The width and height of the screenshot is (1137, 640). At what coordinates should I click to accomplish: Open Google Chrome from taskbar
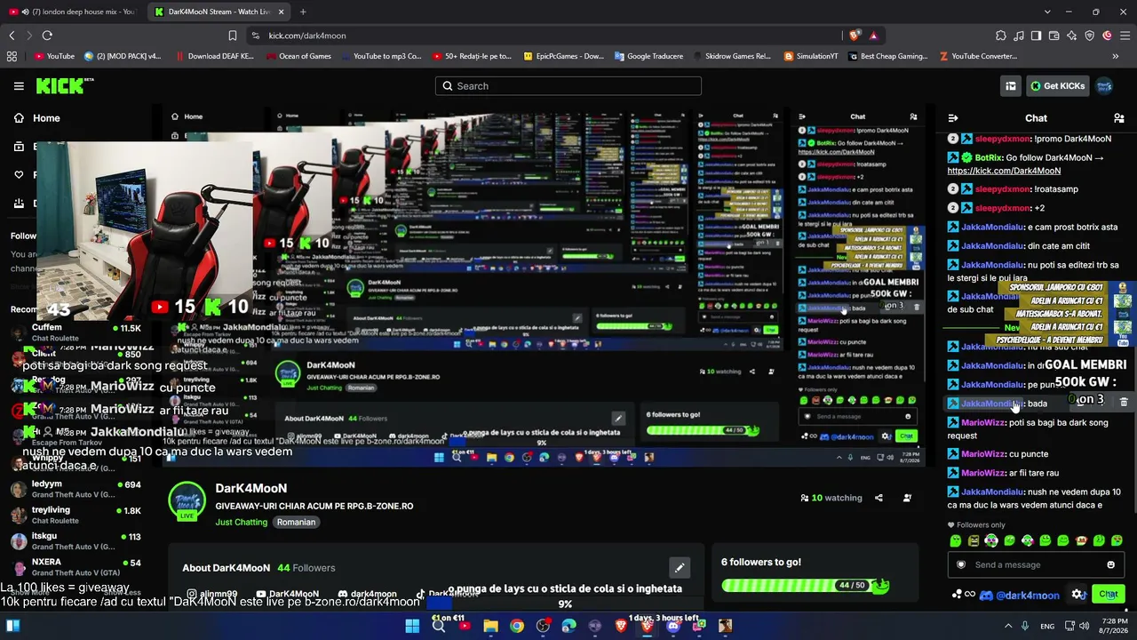(516, 626)
